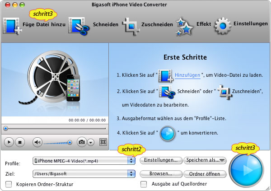Click the Einstellungen toolbar label
The width and height of the screenshot is (271, 191).
click(251, 23)
